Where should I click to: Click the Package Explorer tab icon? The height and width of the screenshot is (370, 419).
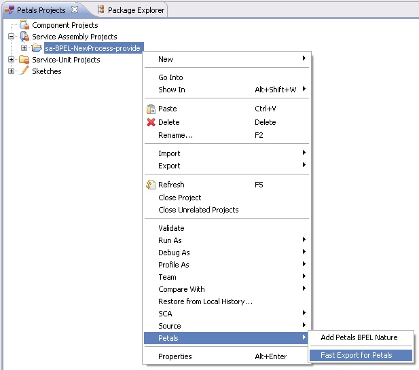(101, 10)
